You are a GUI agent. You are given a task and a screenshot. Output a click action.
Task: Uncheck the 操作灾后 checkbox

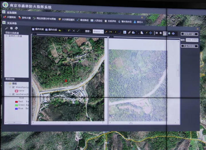click(46, 29)
